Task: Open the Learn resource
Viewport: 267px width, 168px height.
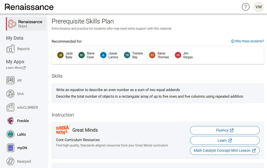Action: [224, 140]
